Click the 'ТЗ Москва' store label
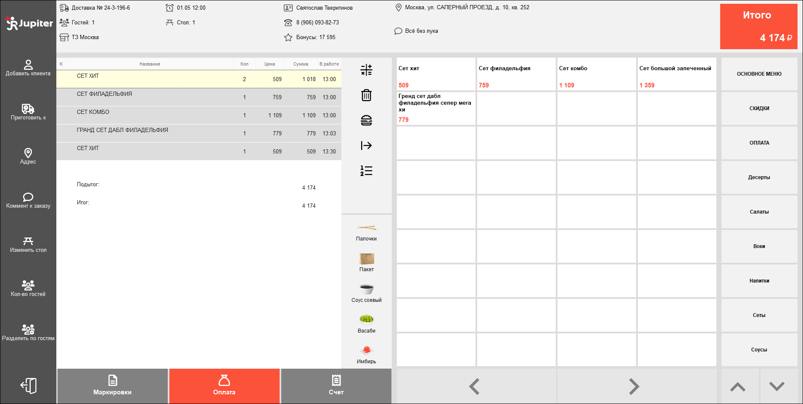 (x=85, y=37)
